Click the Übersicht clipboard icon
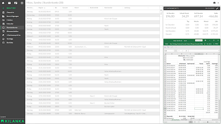The height and width of the screenshot is (124, 221). tap(3, 12)
